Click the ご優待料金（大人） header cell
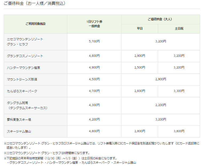 click(x=161, y=19)
